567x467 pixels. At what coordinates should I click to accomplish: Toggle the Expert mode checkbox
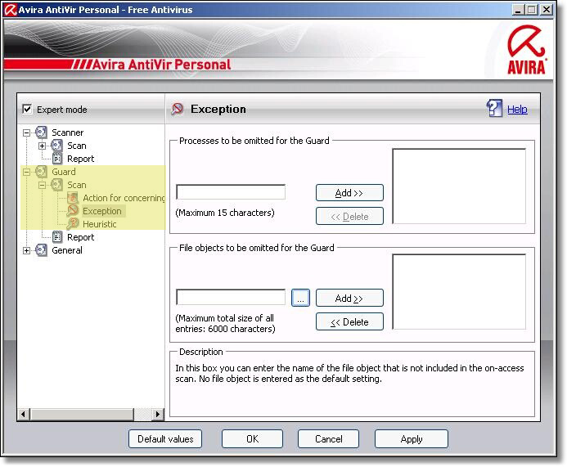27,109
